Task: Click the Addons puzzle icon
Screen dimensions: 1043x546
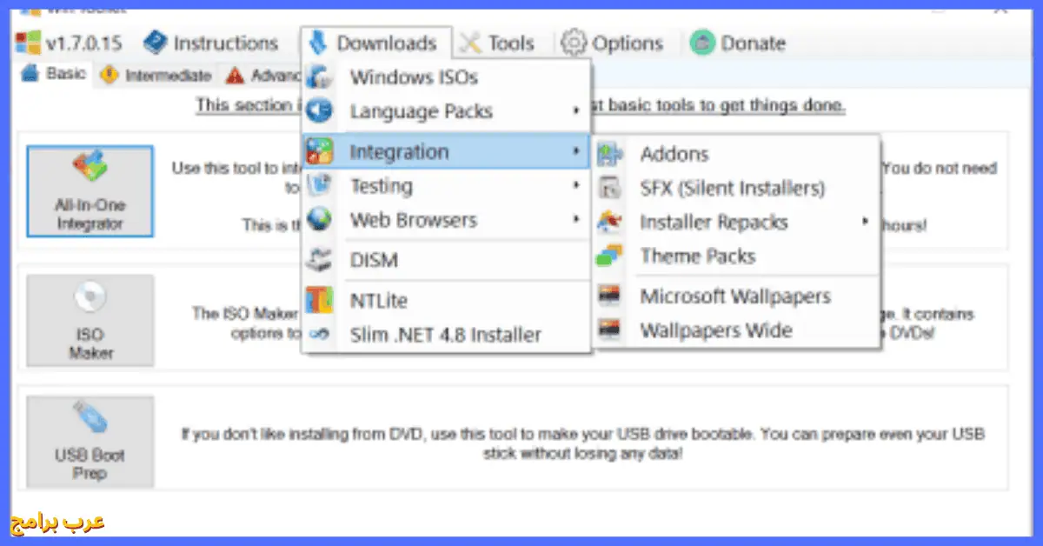Action: [610, 154]
